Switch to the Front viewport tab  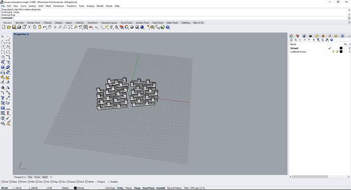pyautogui.click(x=37, y=177)
